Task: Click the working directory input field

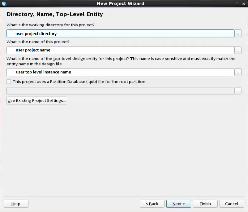Action: click(x=120, y=33)
